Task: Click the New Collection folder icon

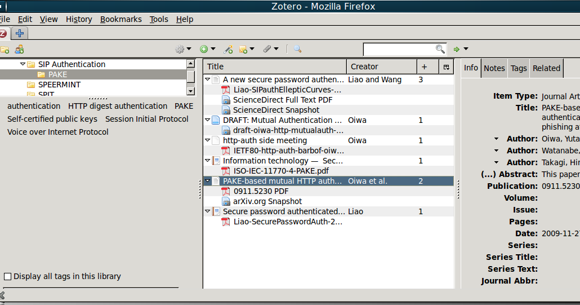Action: tap(5, 49)
